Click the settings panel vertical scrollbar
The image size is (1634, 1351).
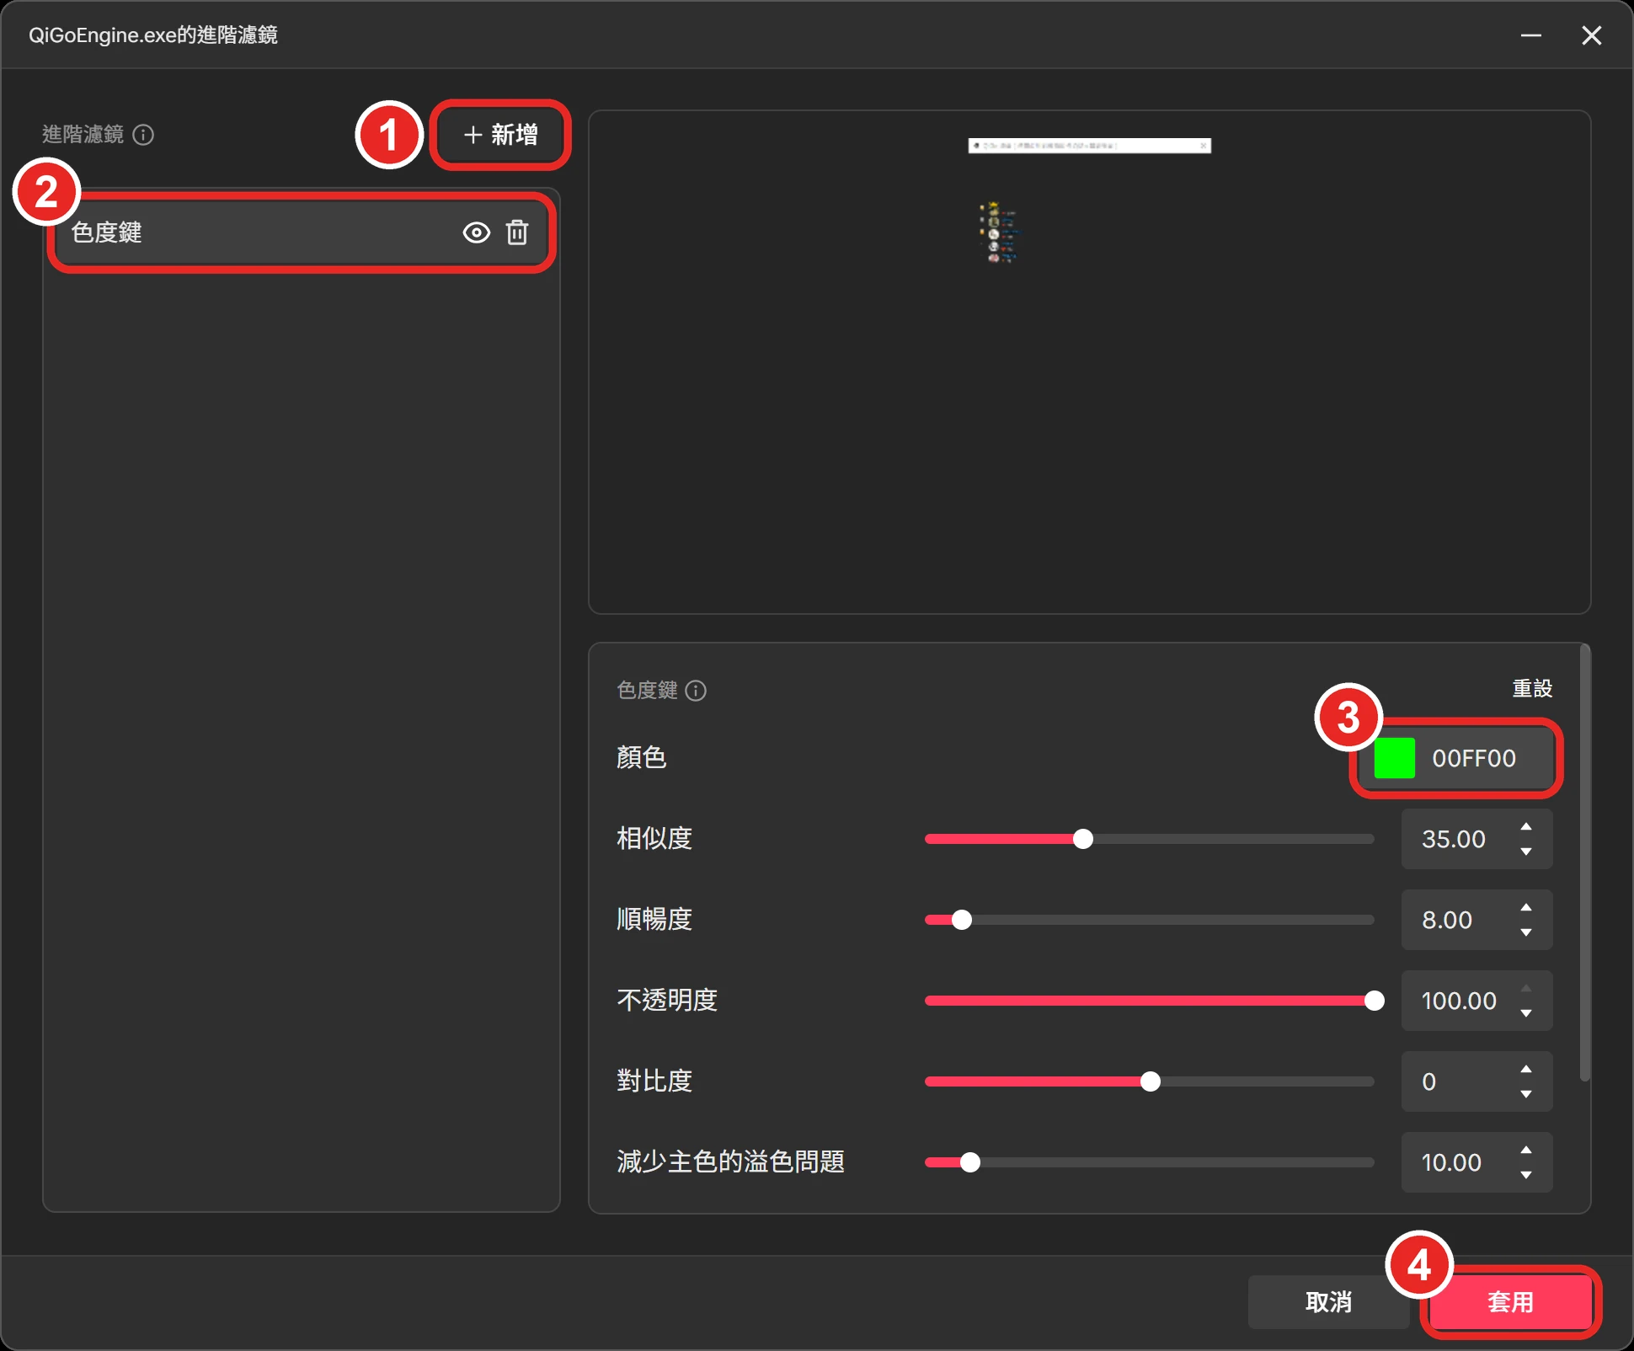point(1584,863)
